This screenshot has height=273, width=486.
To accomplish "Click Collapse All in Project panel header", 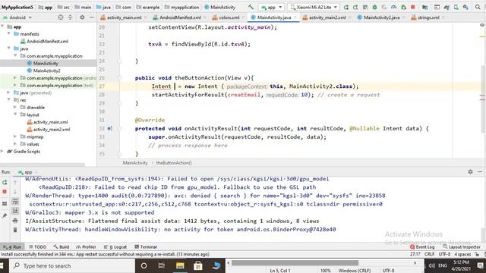I will 70,17.
